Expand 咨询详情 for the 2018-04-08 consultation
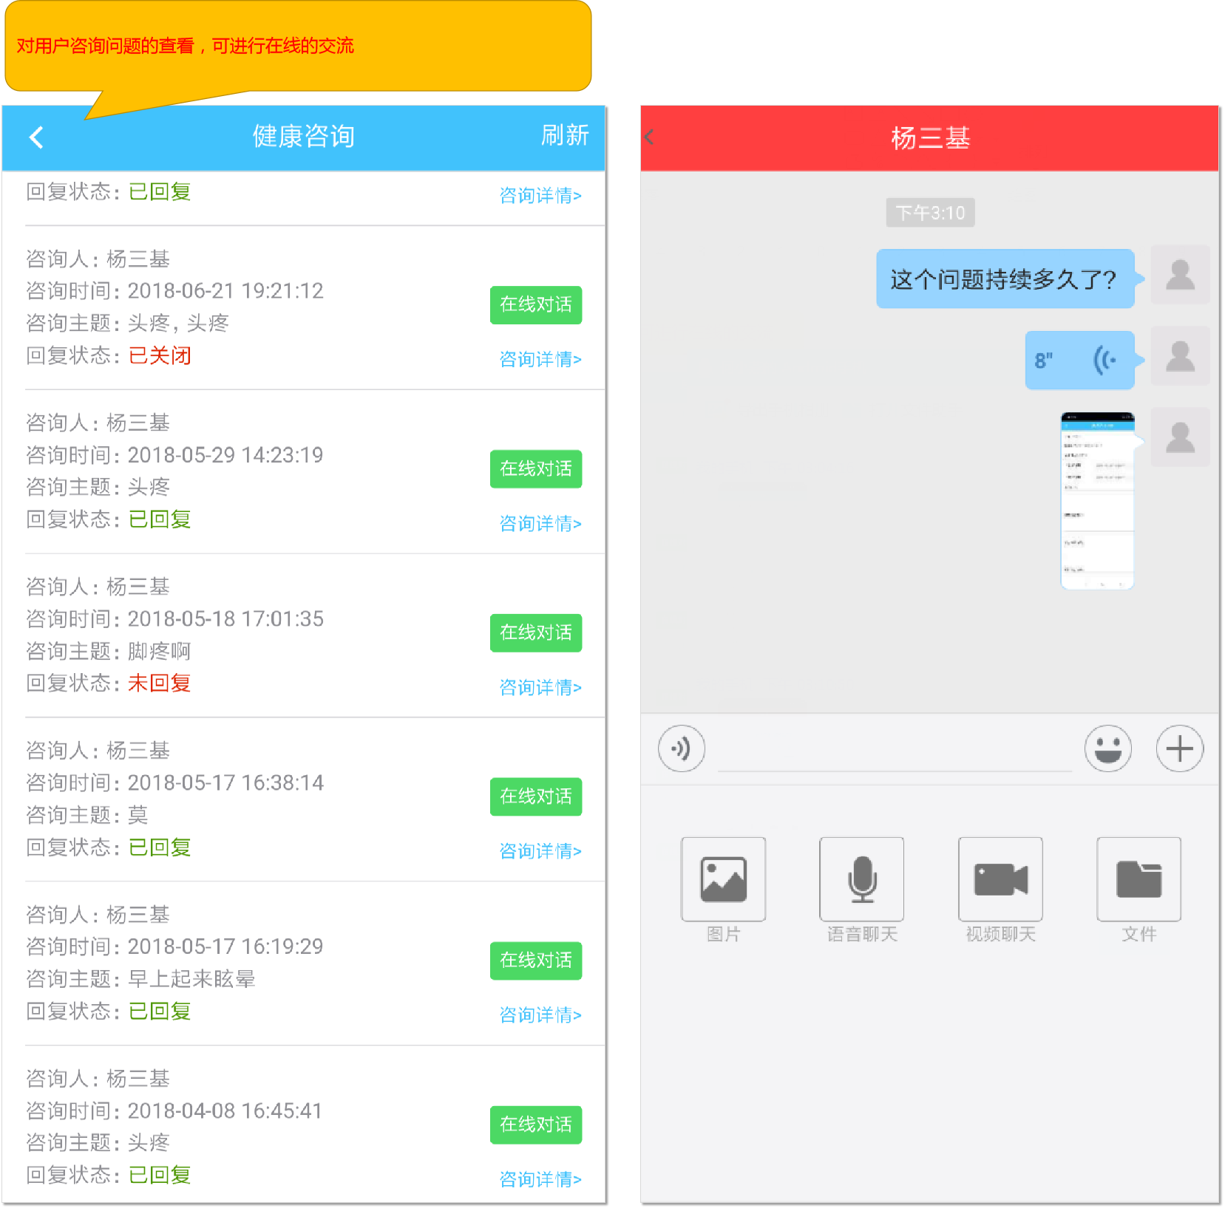The height and width of the screenshot is (1211, 1225). coord(540,1179)
